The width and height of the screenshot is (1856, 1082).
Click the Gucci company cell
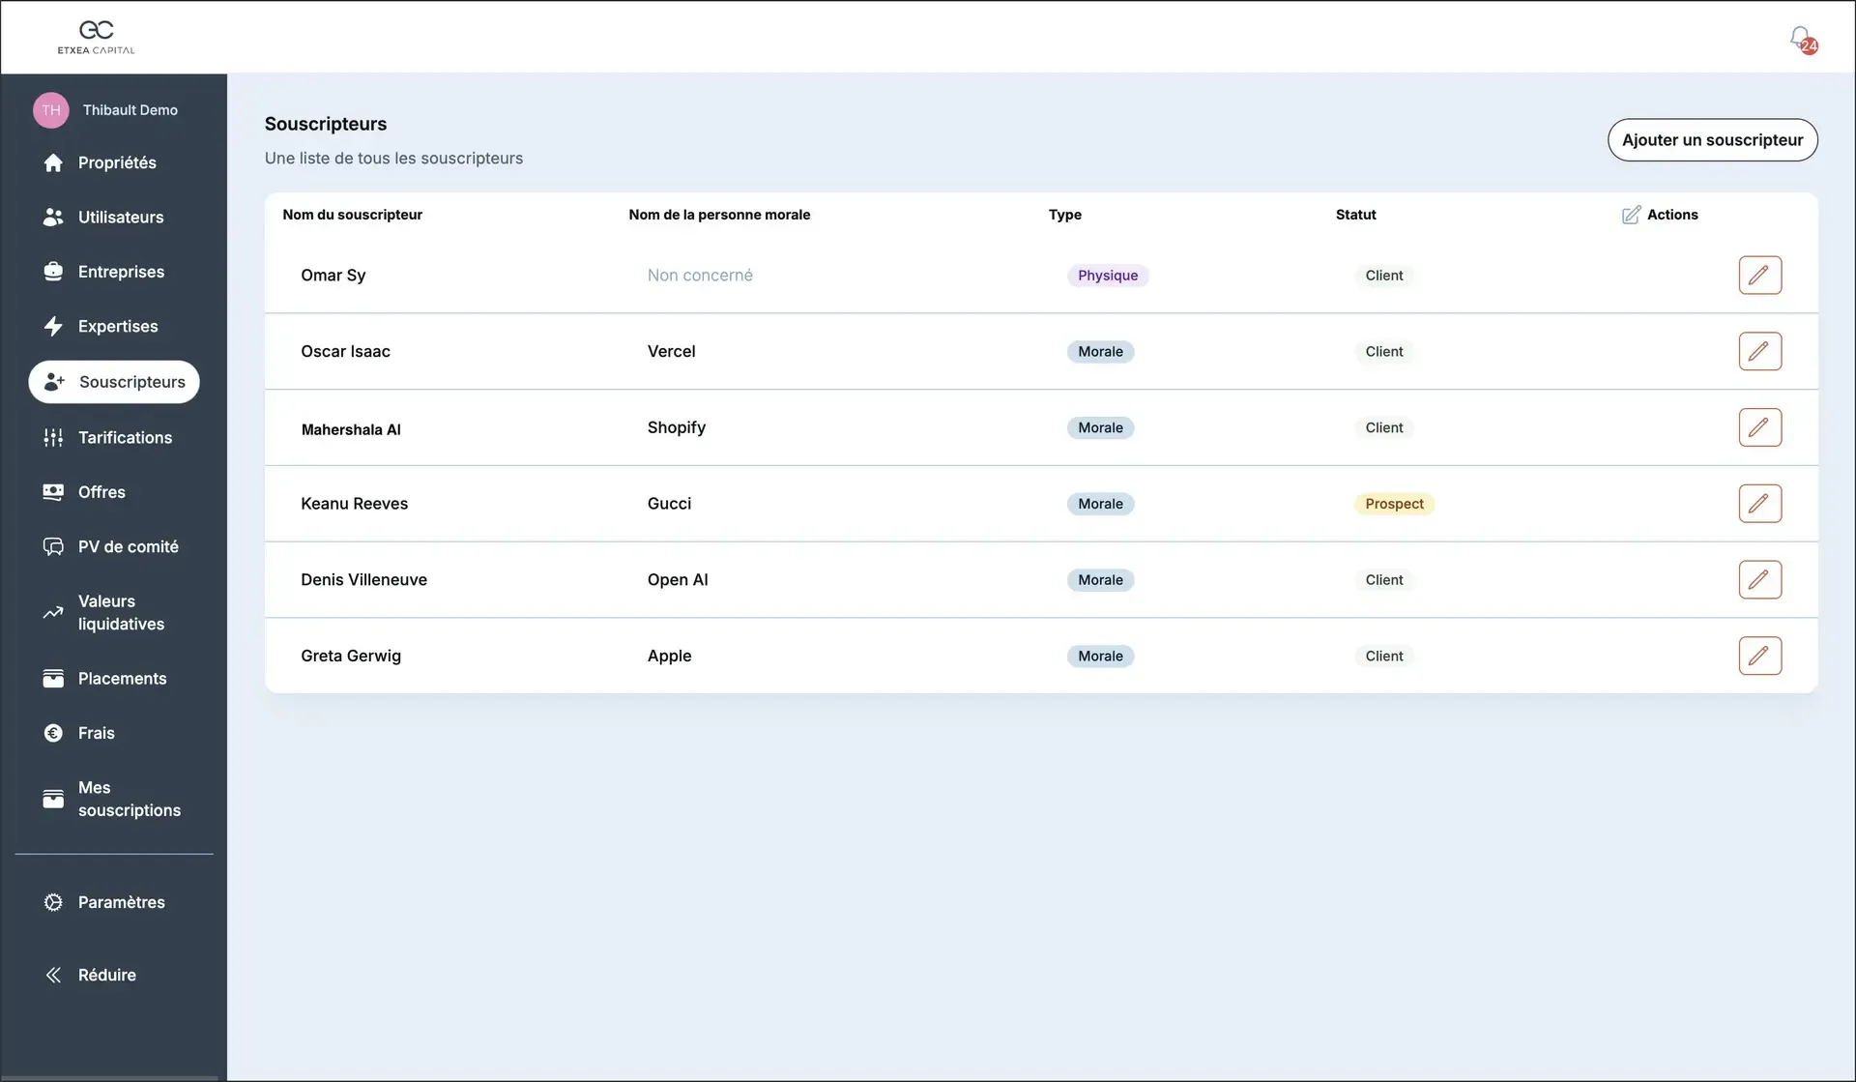[669, 504]
